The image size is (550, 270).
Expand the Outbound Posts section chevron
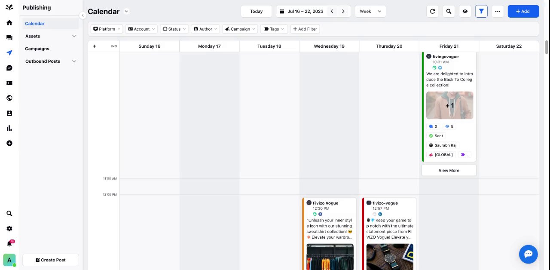click(74, 61)
